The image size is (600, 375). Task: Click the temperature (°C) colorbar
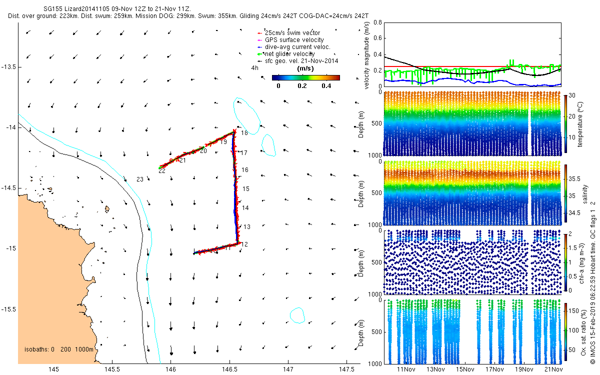[566, 123]
